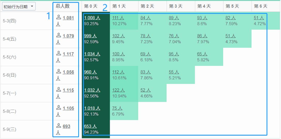Click the 111 人 day-1 retention link

pos(118,18)
